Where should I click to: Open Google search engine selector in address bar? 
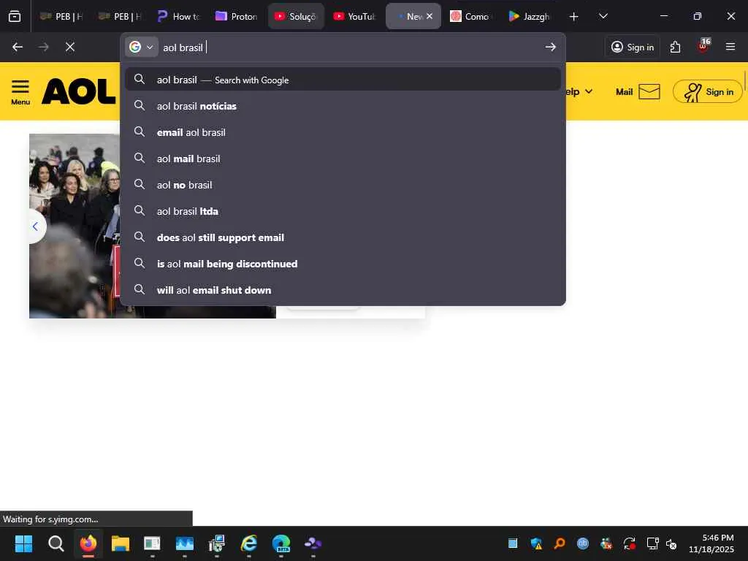(142, 47)
